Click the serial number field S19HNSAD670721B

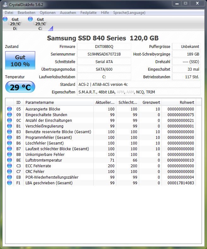(x=104, y=54)
